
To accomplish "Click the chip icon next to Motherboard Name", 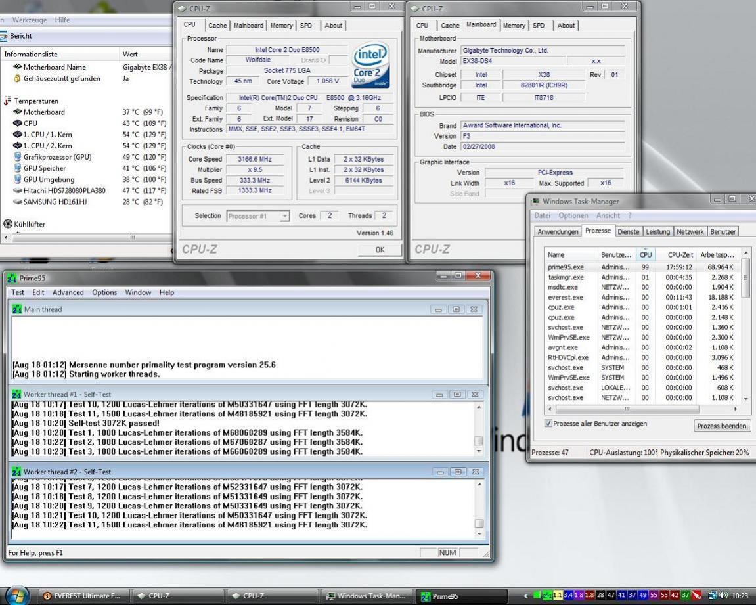I will (17, 67).
